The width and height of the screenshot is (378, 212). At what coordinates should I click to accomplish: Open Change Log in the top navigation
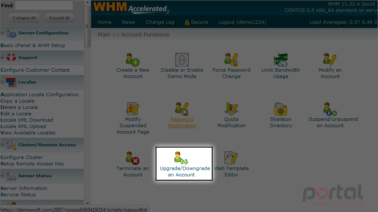(x=160, y=22)
